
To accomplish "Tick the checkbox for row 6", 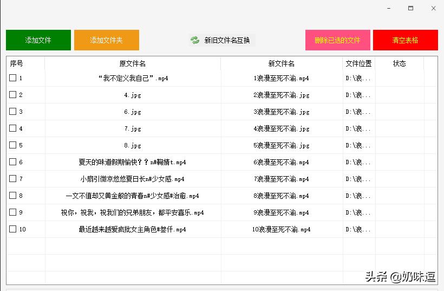I will click(x=13, y=162).
